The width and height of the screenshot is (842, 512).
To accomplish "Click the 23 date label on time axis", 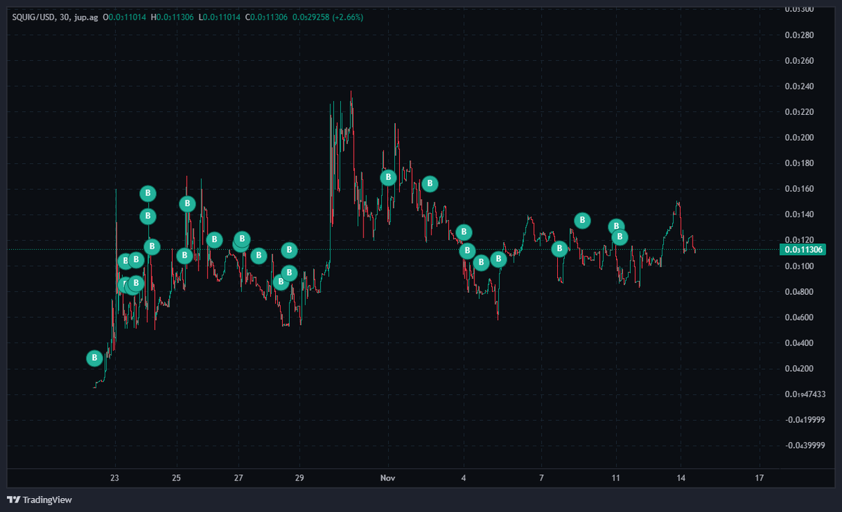I will (115, 478).
